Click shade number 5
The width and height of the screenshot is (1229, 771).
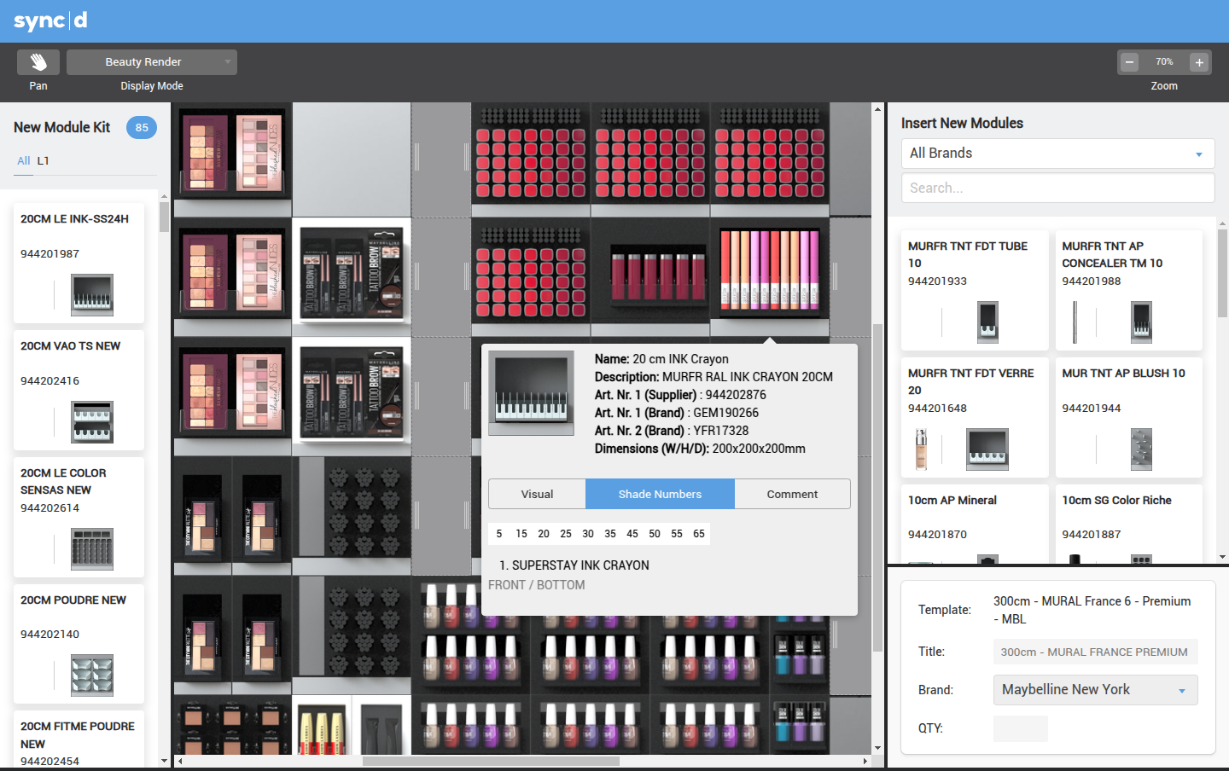tap(499, 534)
